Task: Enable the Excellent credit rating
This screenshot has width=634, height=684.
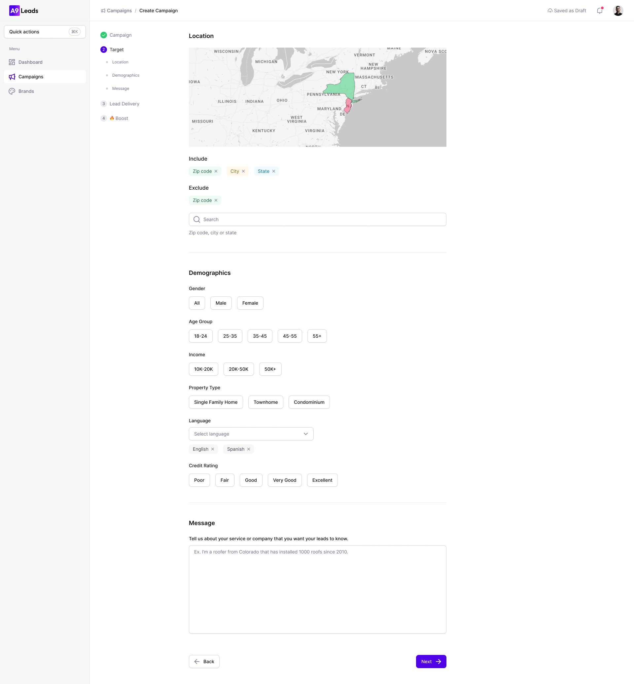Action: click(322, 480)
